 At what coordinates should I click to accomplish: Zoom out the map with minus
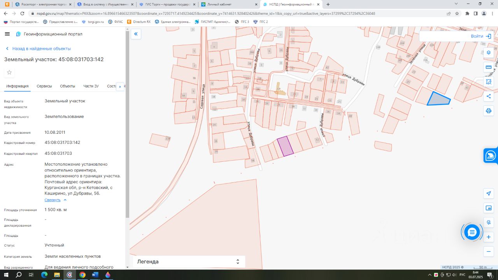pos(489,251)
